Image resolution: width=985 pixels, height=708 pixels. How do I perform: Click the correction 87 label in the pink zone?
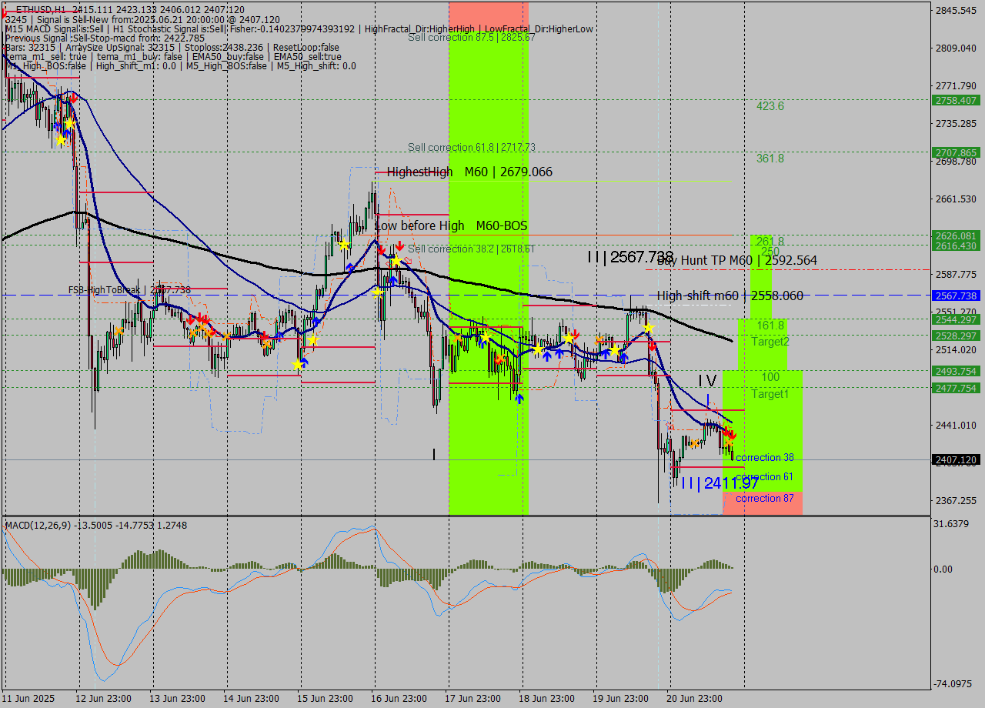pos(763,498)
